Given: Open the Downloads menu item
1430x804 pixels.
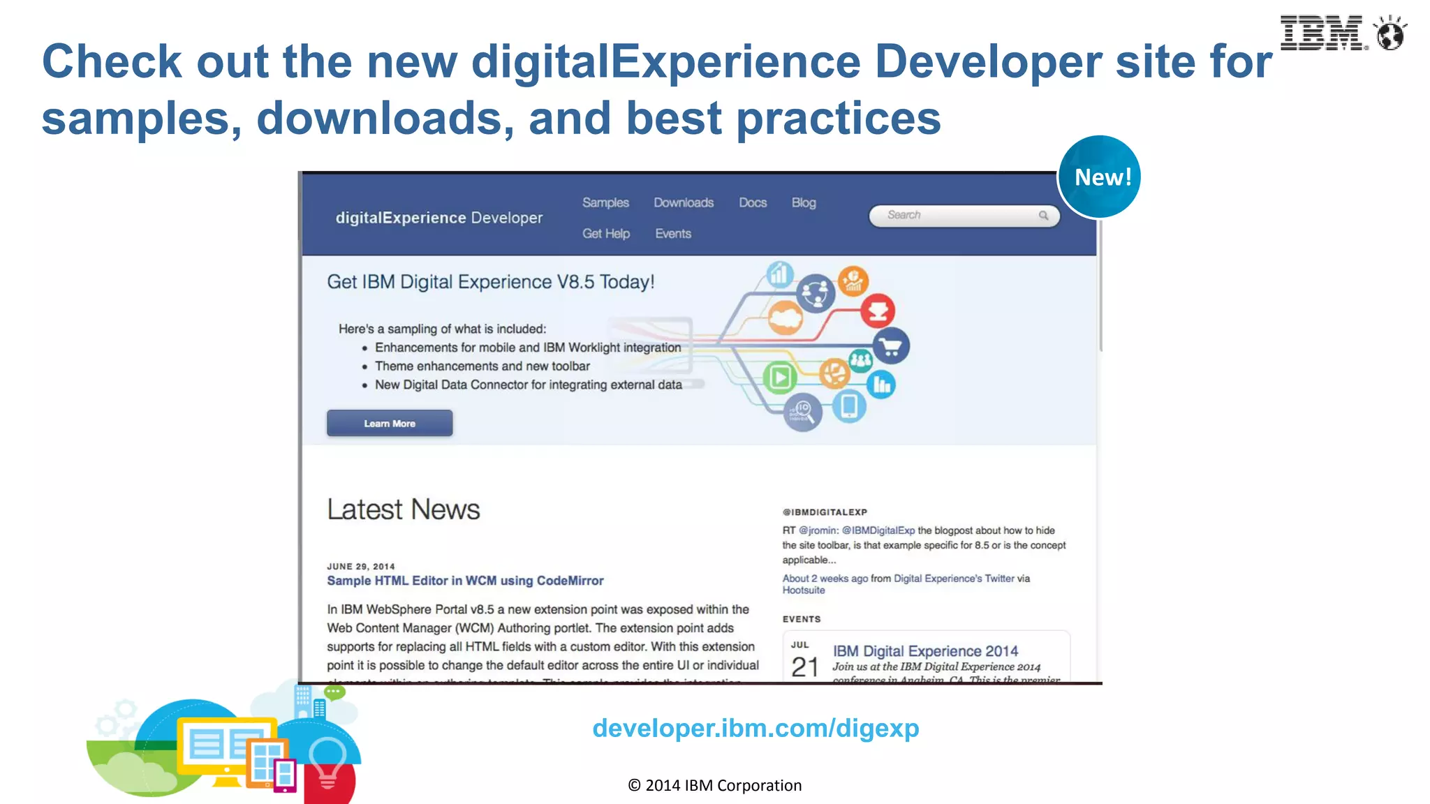Looking at the screenshot, I should click(684, 202).
